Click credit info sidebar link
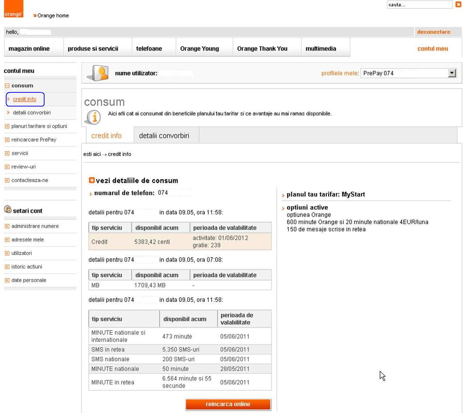 [x=25, y=99]
